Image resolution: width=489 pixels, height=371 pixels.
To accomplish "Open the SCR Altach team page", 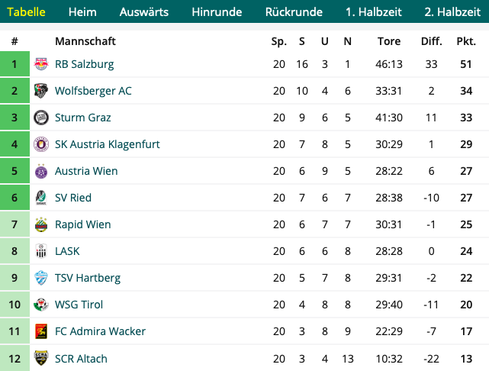I will pyautogui.click(x=81, y=359).
